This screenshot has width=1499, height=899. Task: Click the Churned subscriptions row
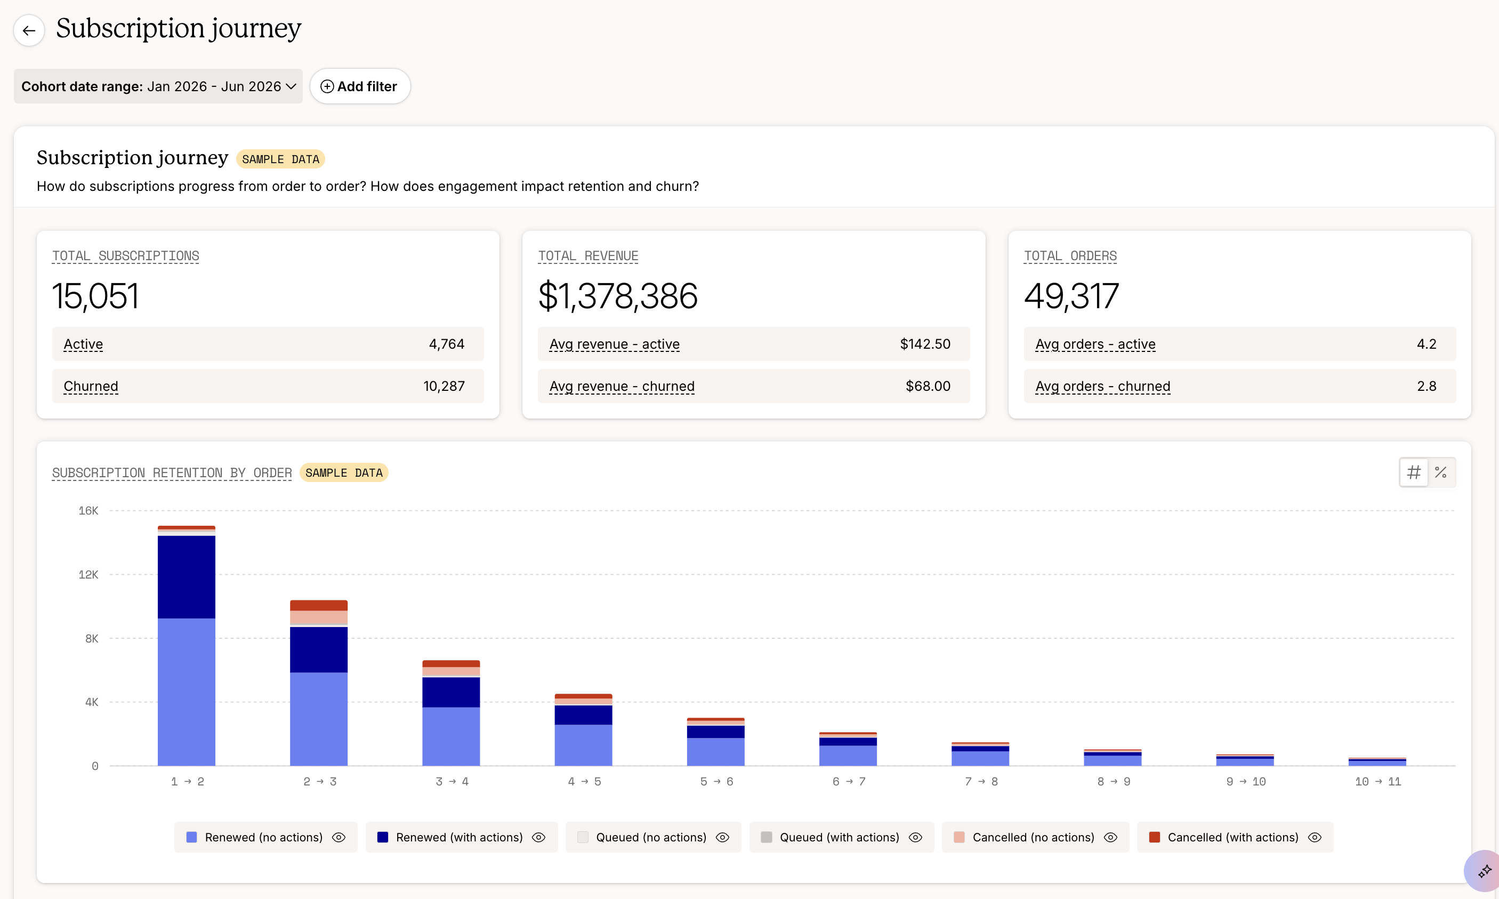[268, 386]
